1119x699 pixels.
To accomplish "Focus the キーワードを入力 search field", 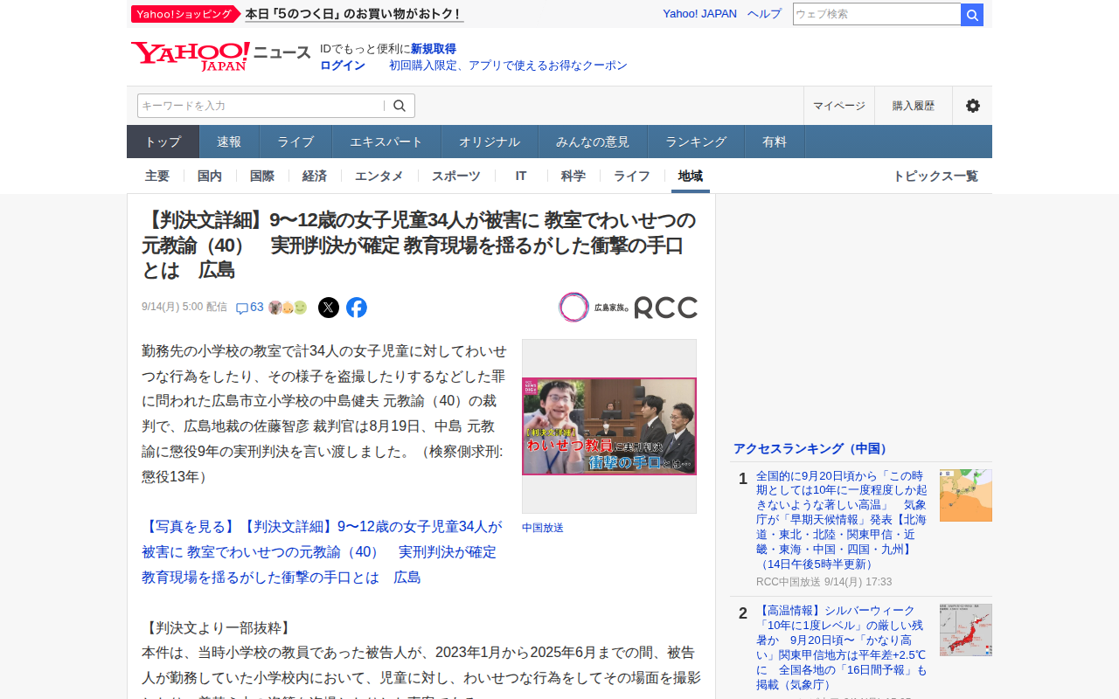I will pos(261,106).
